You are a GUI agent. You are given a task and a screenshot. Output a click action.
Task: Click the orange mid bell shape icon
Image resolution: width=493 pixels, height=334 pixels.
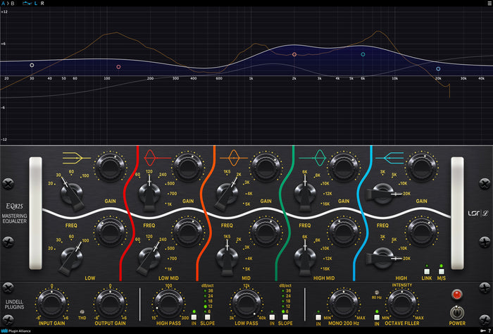pos(234,158)
